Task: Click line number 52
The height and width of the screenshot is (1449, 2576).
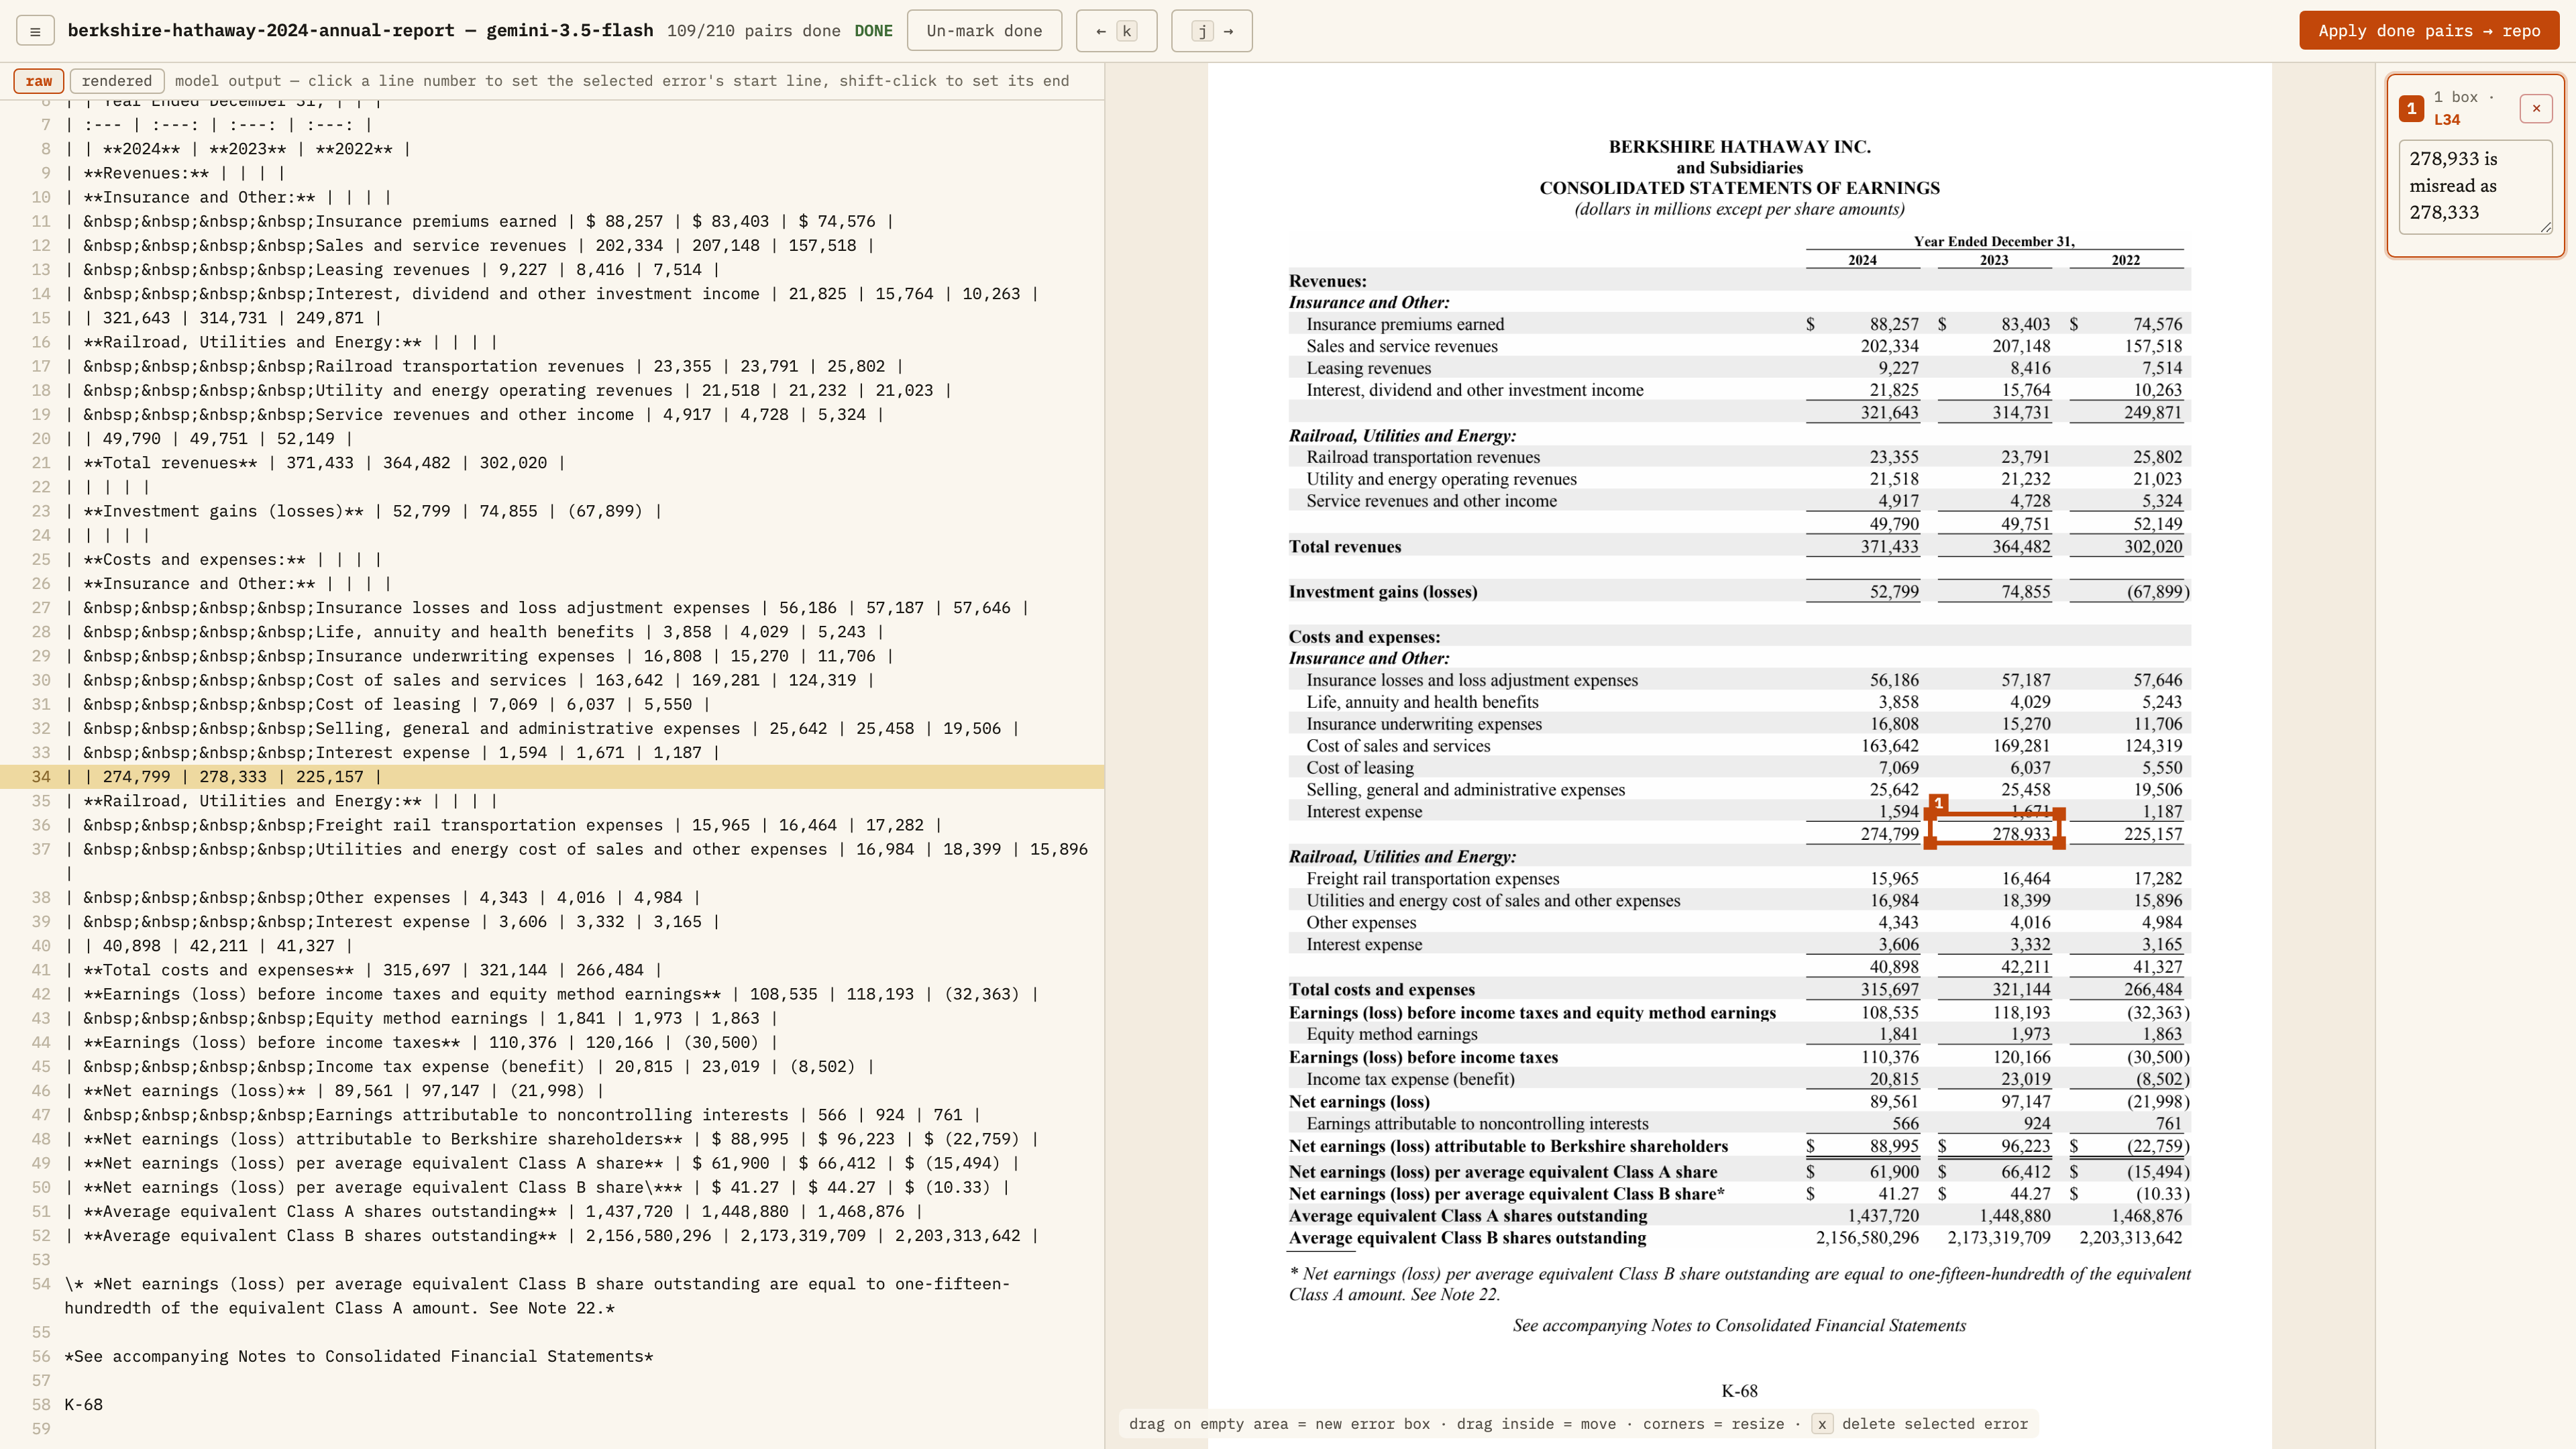Action: 40,1236
